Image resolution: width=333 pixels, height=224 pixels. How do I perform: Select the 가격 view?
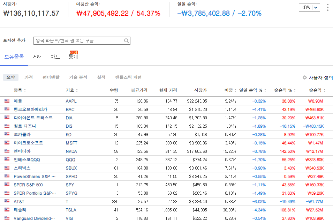tap(29, 77)
